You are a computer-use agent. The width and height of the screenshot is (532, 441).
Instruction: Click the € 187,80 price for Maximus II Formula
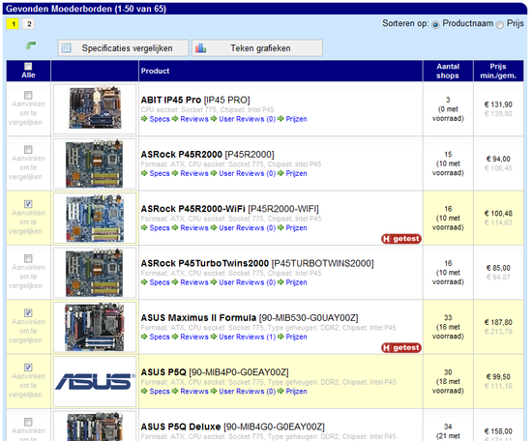pyautogui.click(x=498, y=322)
